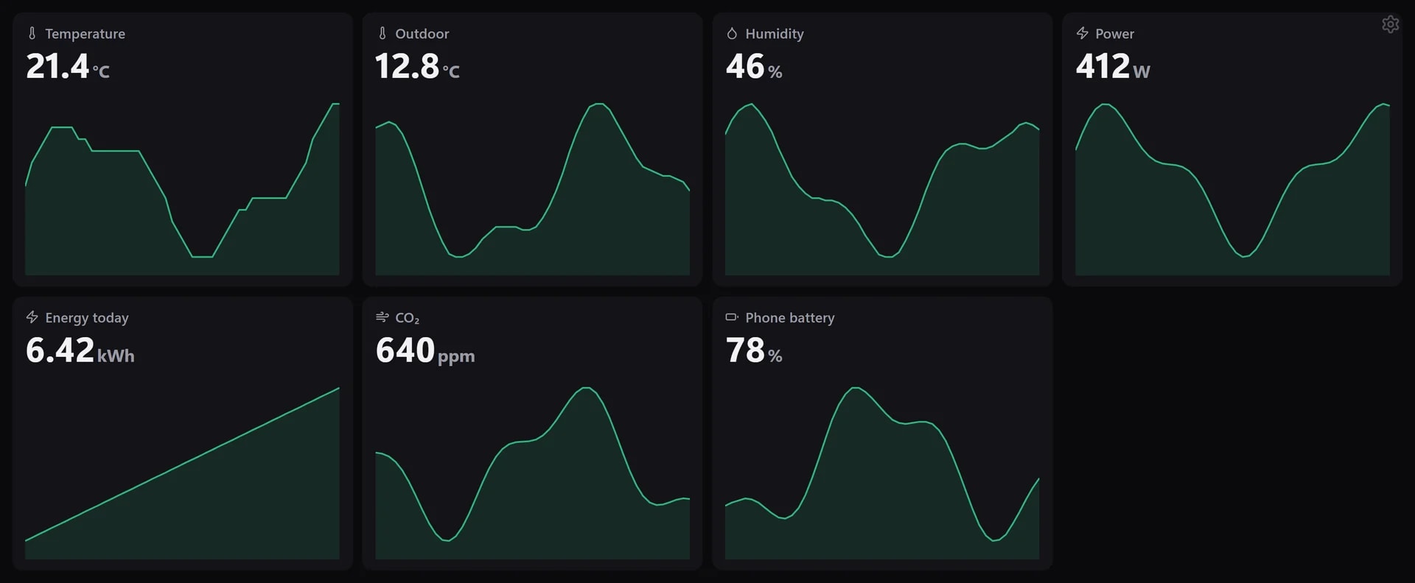
Task: Click the Temperature thermometer icon
Action: [32, 33]
